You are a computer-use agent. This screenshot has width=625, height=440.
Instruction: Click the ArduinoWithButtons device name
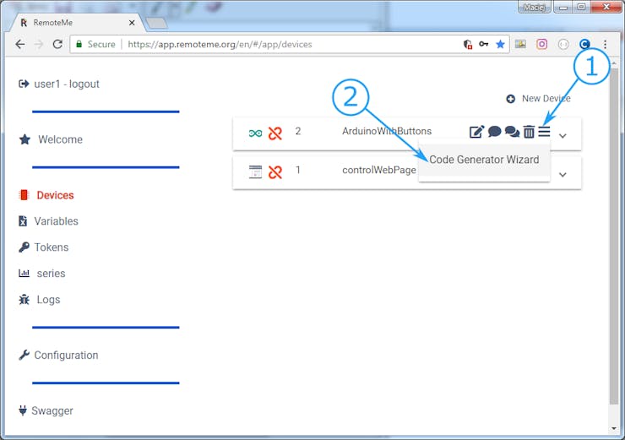[387, 131]
